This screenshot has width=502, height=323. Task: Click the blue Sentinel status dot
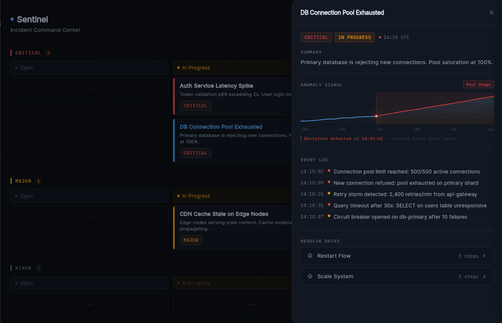pyautogui.click(x=13, y=18)
